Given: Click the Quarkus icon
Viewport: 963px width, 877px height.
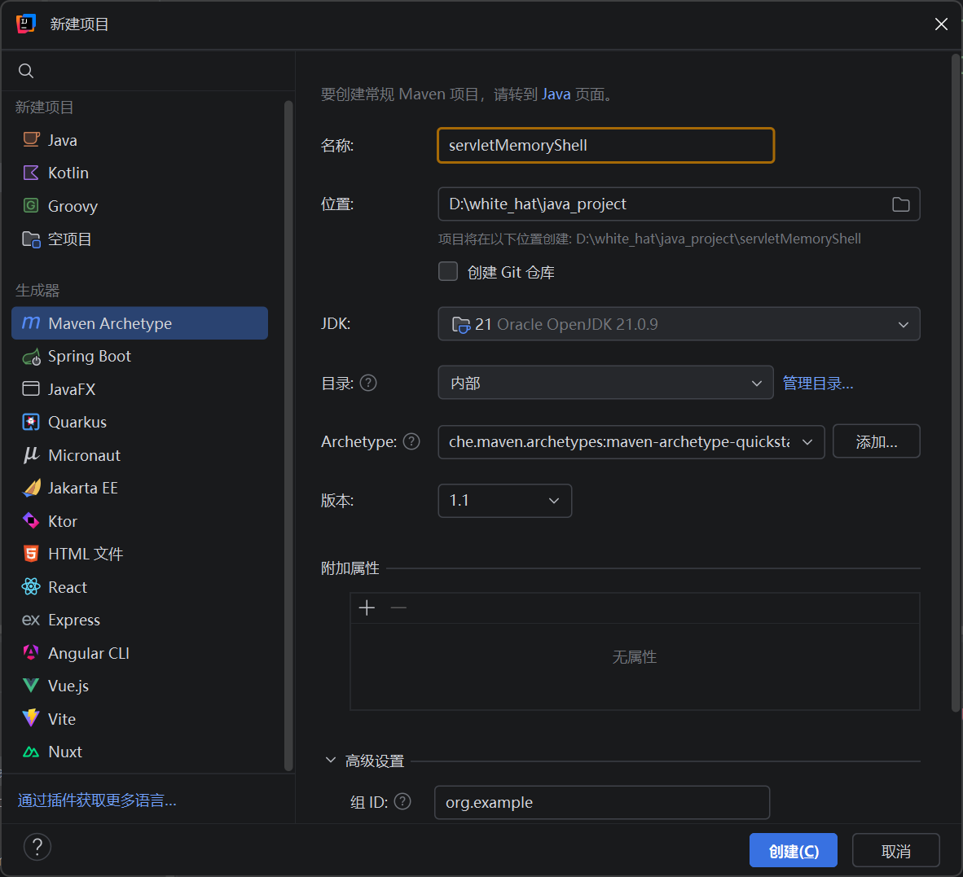Looking at the screenshot, I should click(31, 423).
